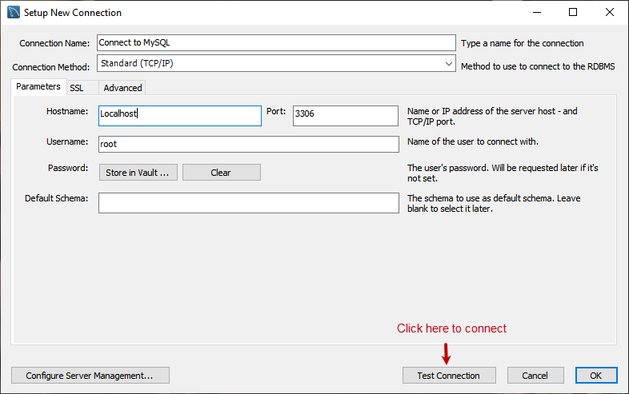Click the 'Connection Method:' label
The width and height of the screenshot is (629, 394).
pos(51,67)
